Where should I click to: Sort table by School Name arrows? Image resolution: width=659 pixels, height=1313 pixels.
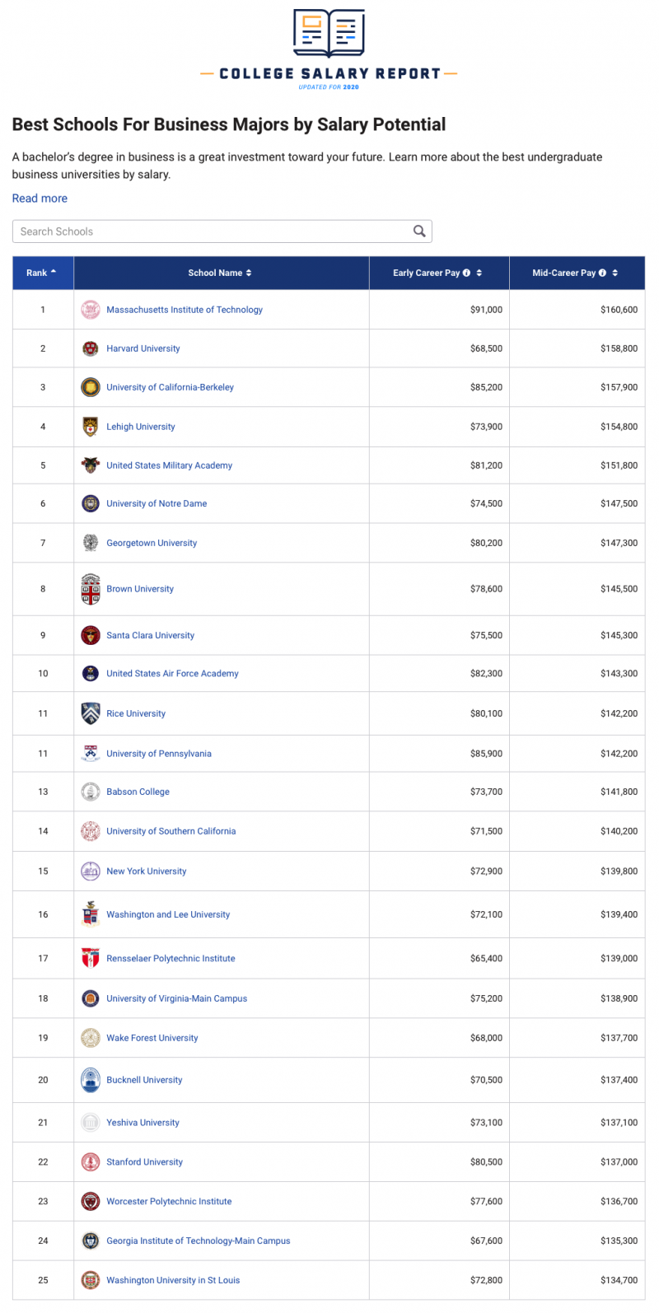249,273
